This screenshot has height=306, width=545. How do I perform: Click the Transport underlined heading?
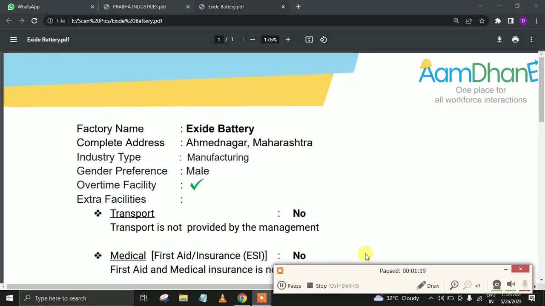[x=132, y=213]
